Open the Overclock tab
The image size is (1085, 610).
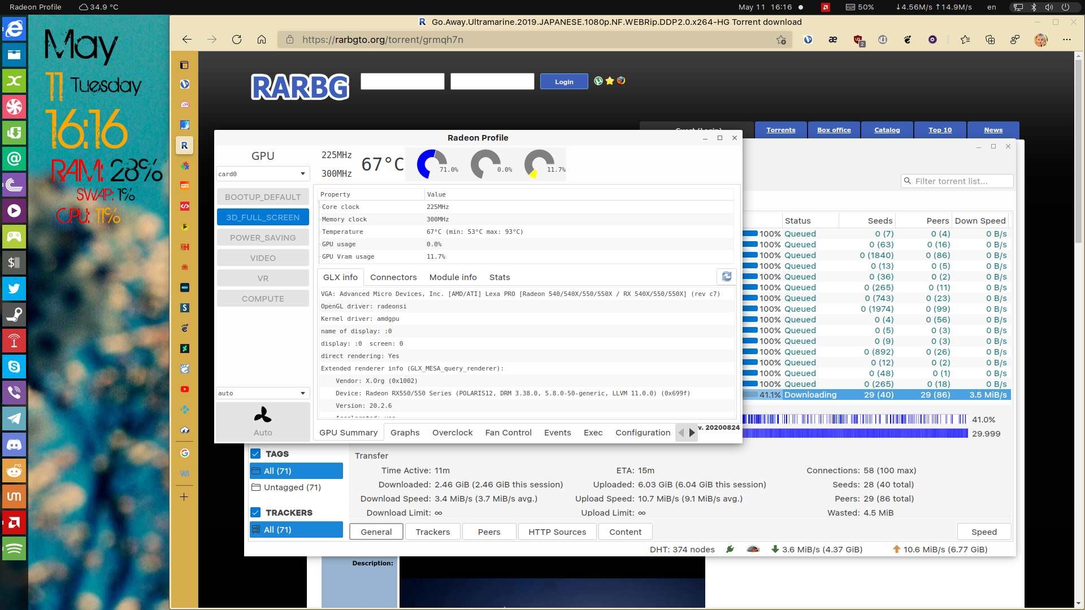pos(453,433)
